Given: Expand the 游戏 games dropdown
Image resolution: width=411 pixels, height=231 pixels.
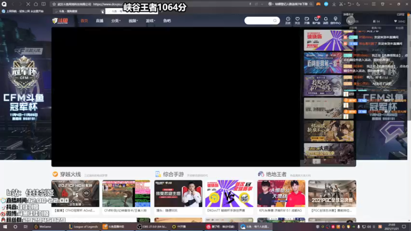Looking at the screenshot, I should [151, 21].
